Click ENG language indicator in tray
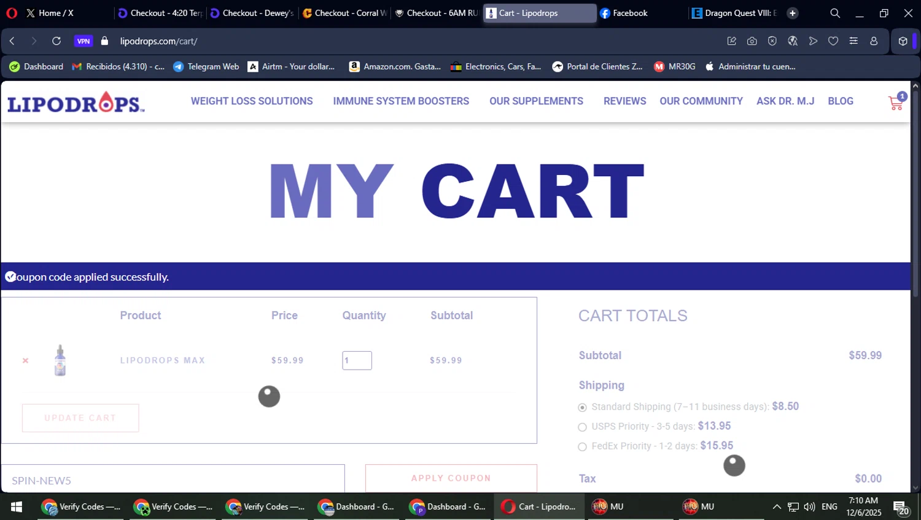 point(830,506)
